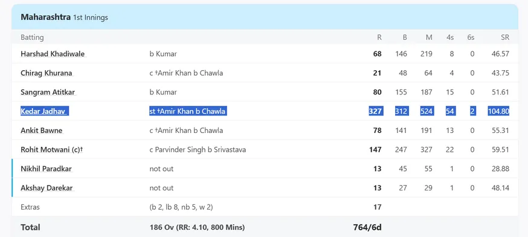This screenshot has height=237, width=528.
Task: Click Kedar Jadhav's 327 runs cell
Action: pyautogui.click(x=375, y=111)
